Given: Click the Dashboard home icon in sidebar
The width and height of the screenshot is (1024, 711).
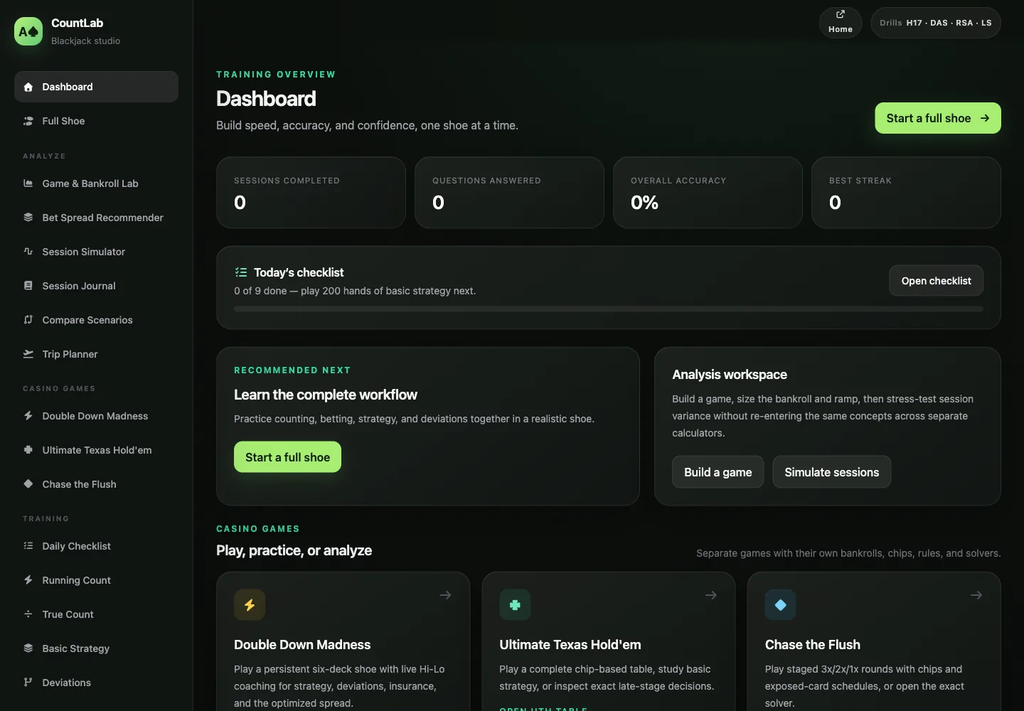Looking at the screenshot, I should pyautogui.click(x=28, y=87).
